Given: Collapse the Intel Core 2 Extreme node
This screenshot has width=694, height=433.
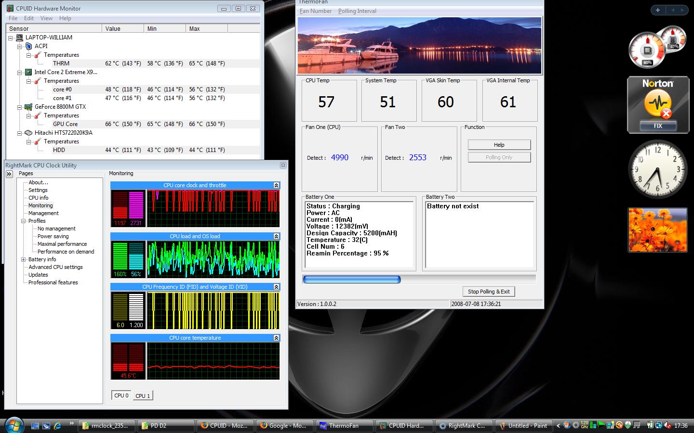Looking at the screenshot, I should coord(20,72).
